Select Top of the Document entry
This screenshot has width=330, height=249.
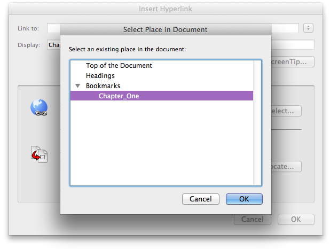pos(119,66)
